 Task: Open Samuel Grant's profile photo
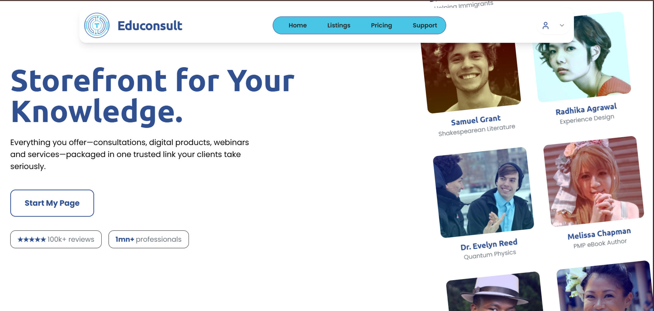tap(471, 76)
